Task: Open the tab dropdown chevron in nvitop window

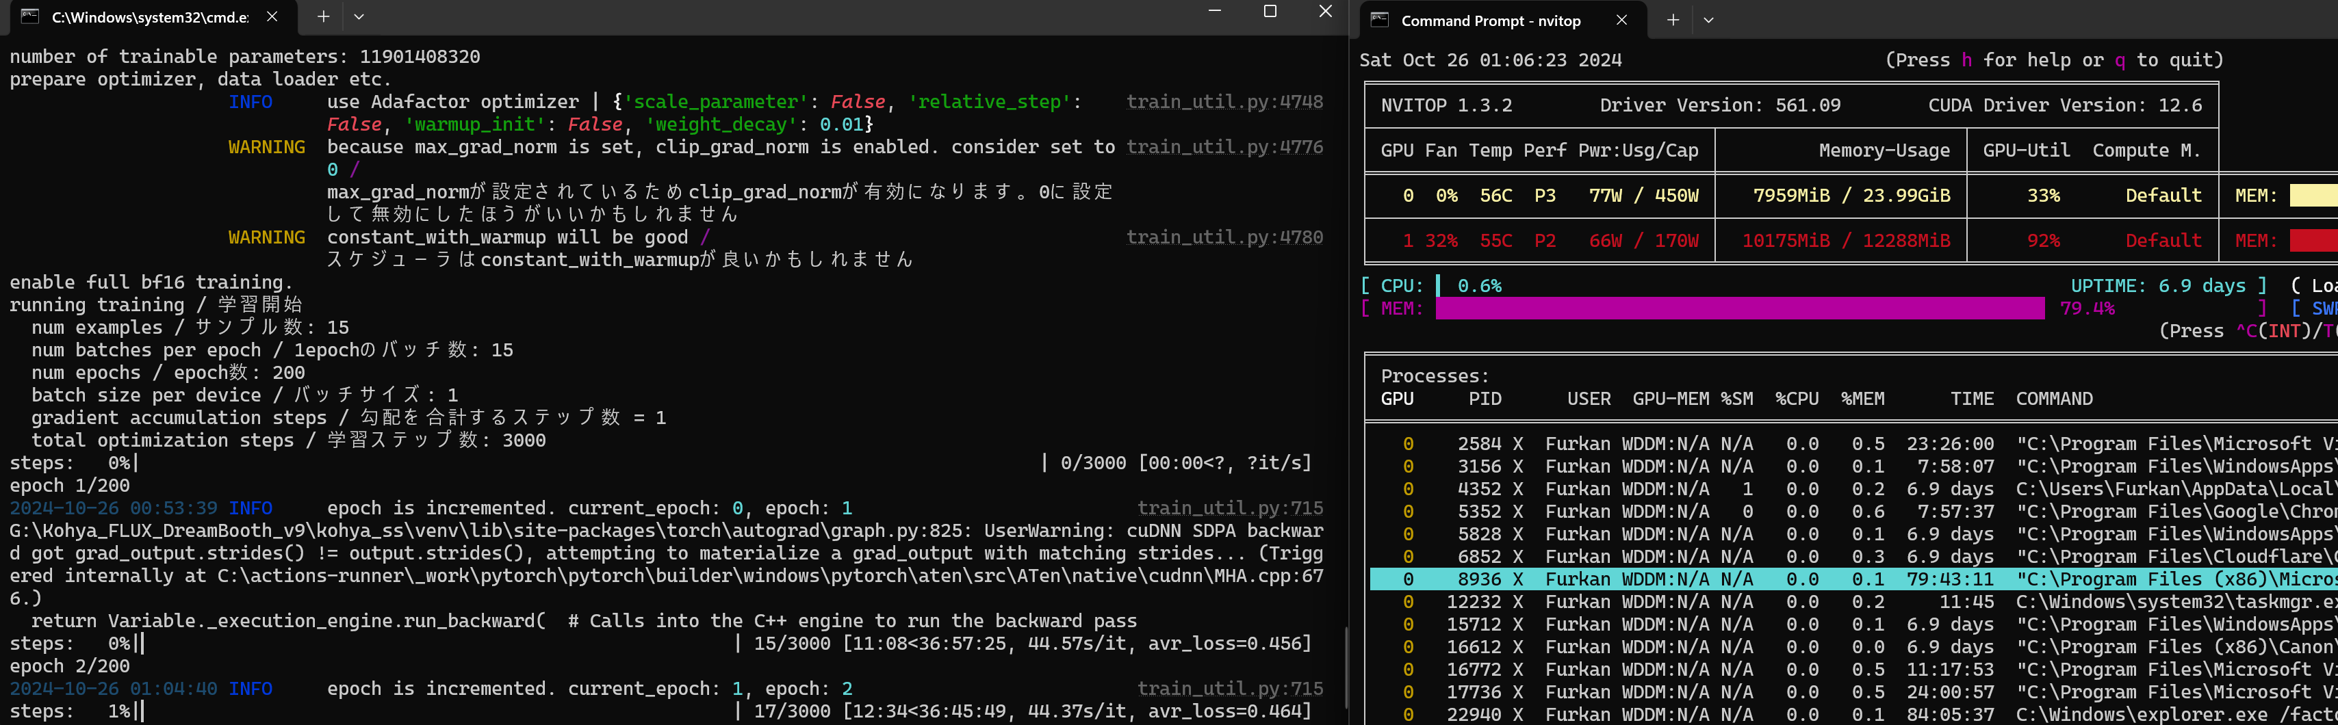Action: point(1708,20)
